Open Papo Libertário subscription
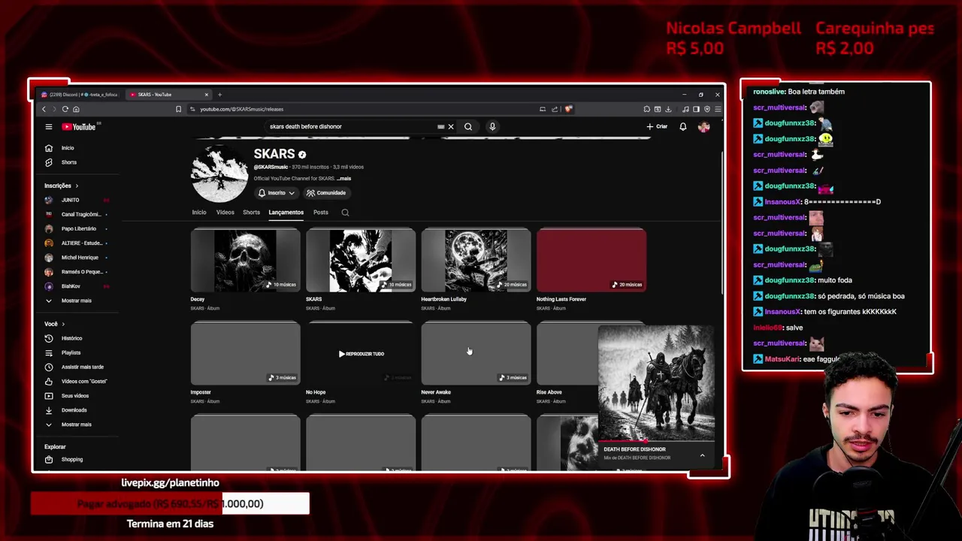The image size is (962, 541). pyautogui.click(x=79, y=228)
